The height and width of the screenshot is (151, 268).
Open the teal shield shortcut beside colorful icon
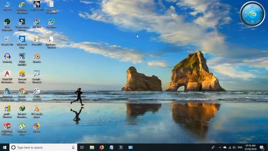(x=52, y=23)
